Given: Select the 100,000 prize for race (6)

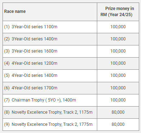Looking at the screenshot, I should [x=118, y=88].
